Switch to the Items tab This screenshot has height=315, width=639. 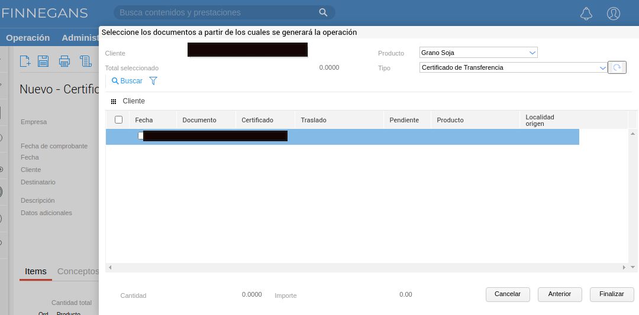pyautogui.click(x=36, y=271)
